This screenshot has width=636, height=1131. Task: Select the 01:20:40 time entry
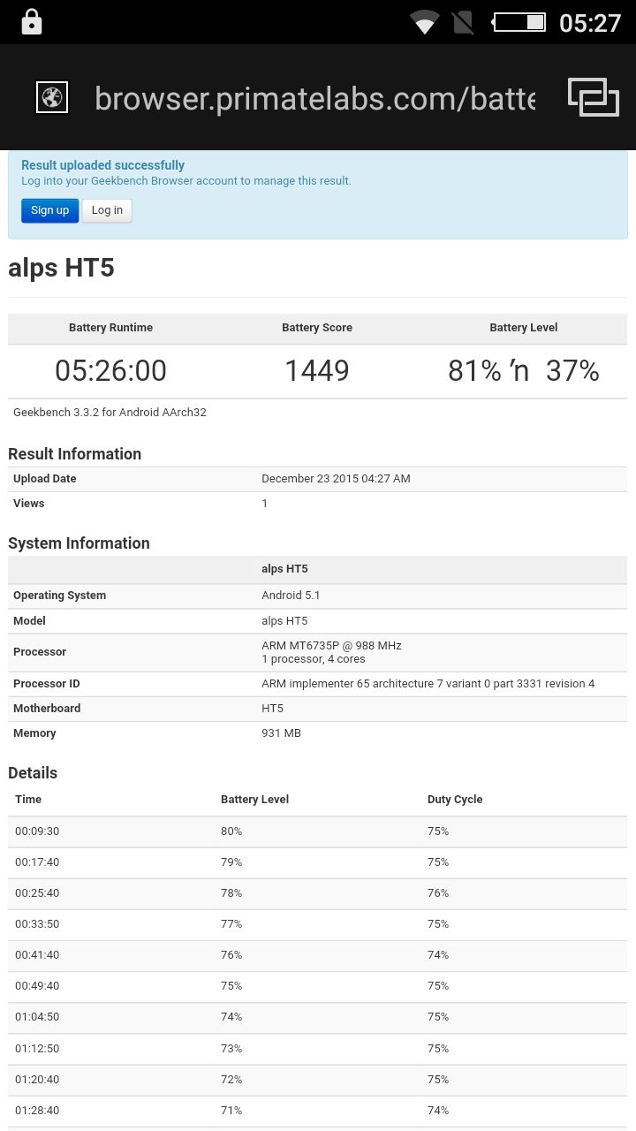37,1080
